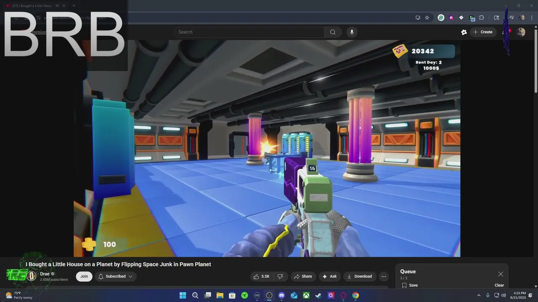Open the white tag-shaped extension icon
Viewport: 538px width, 302px height.
(461, 18)
